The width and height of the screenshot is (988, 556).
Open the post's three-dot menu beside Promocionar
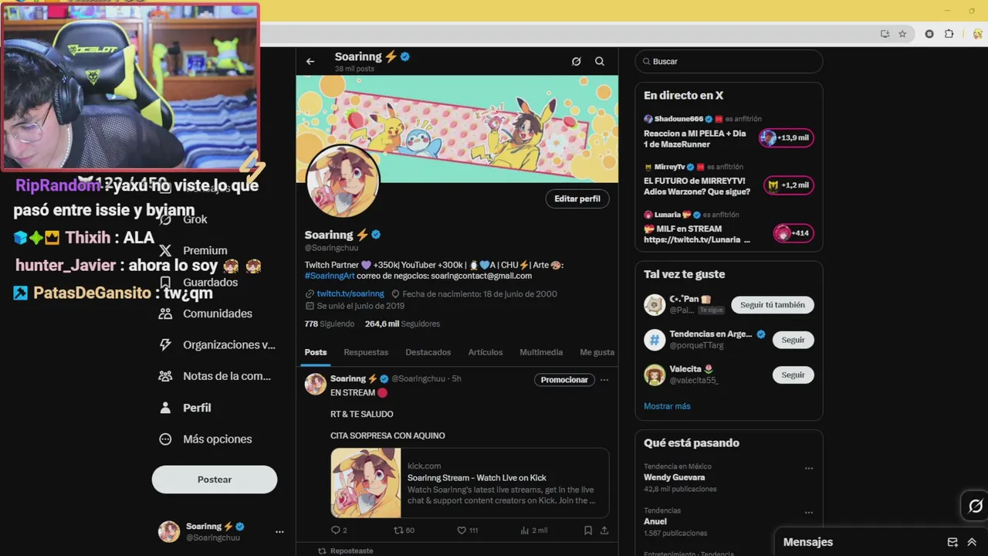pos(604,380)
